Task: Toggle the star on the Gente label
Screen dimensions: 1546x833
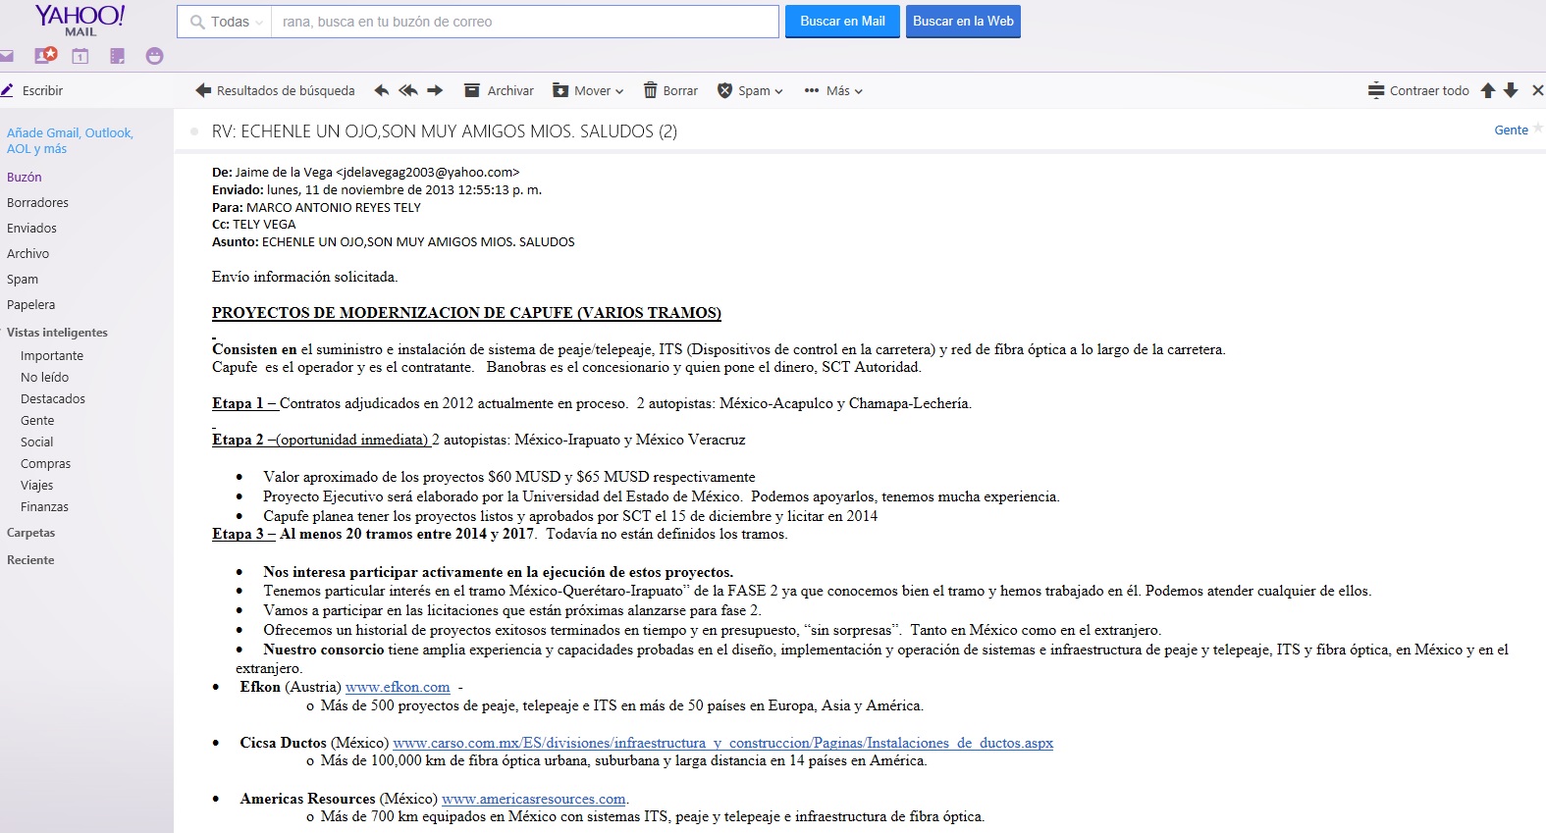Action: (x=1538, y=129)
